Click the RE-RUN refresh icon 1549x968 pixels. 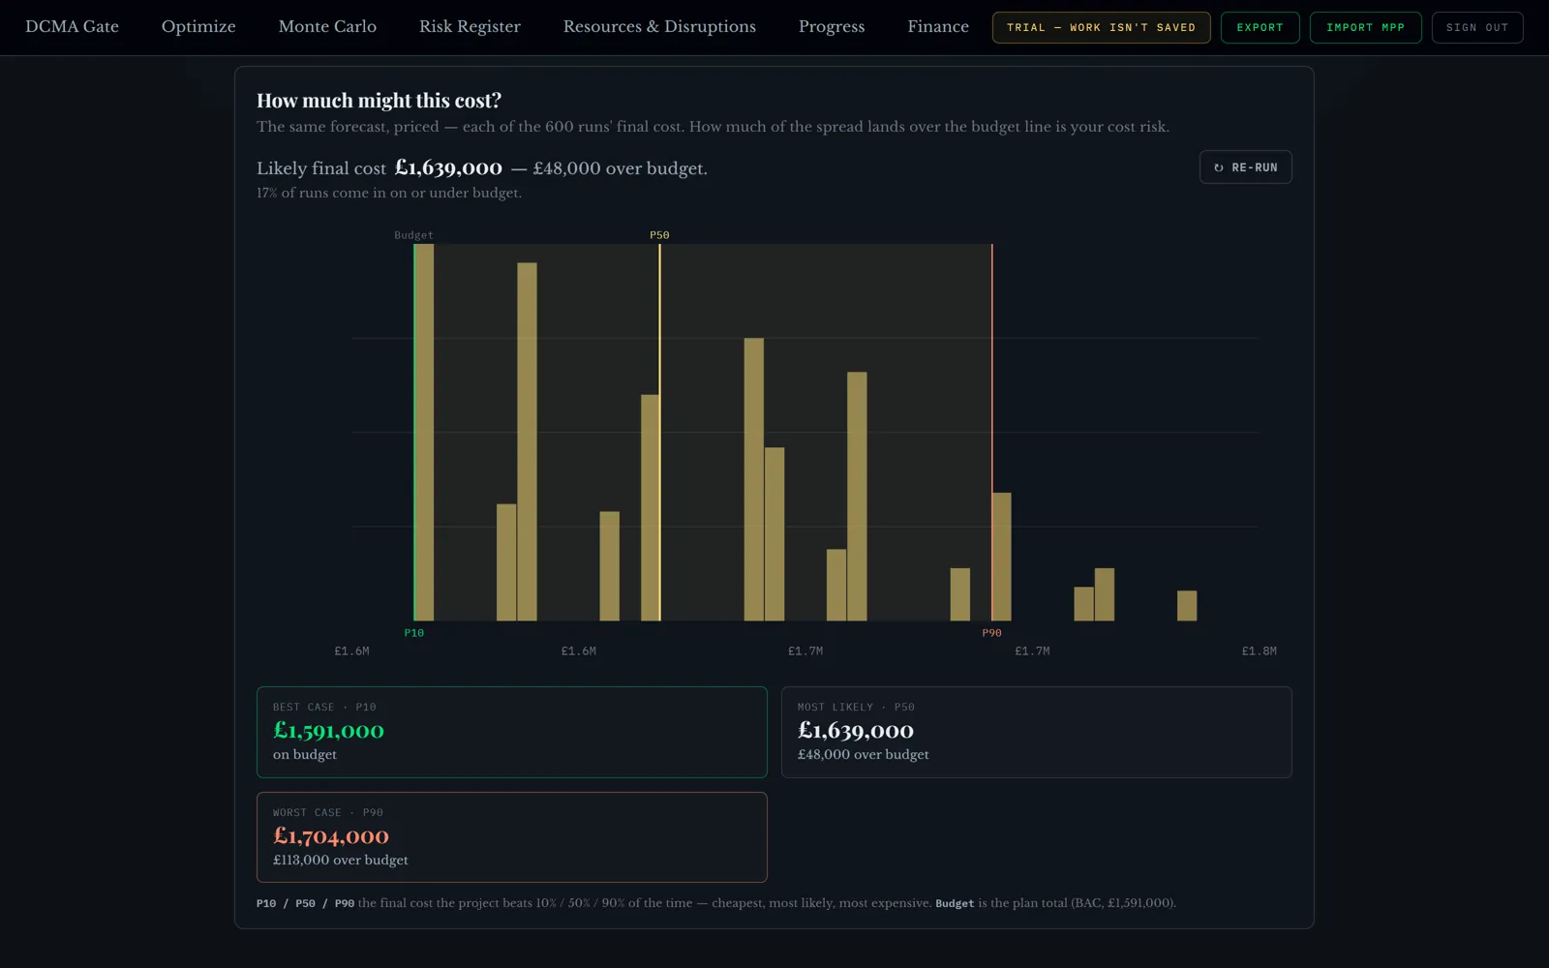click(1218, 167)
